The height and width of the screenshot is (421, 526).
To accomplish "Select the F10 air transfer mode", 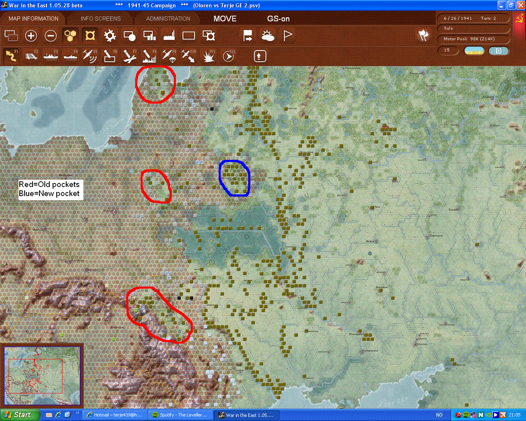I will [x=189, y=56].
